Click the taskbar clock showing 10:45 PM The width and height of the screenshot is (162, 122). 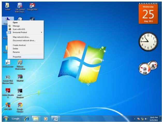click(154, 119)
